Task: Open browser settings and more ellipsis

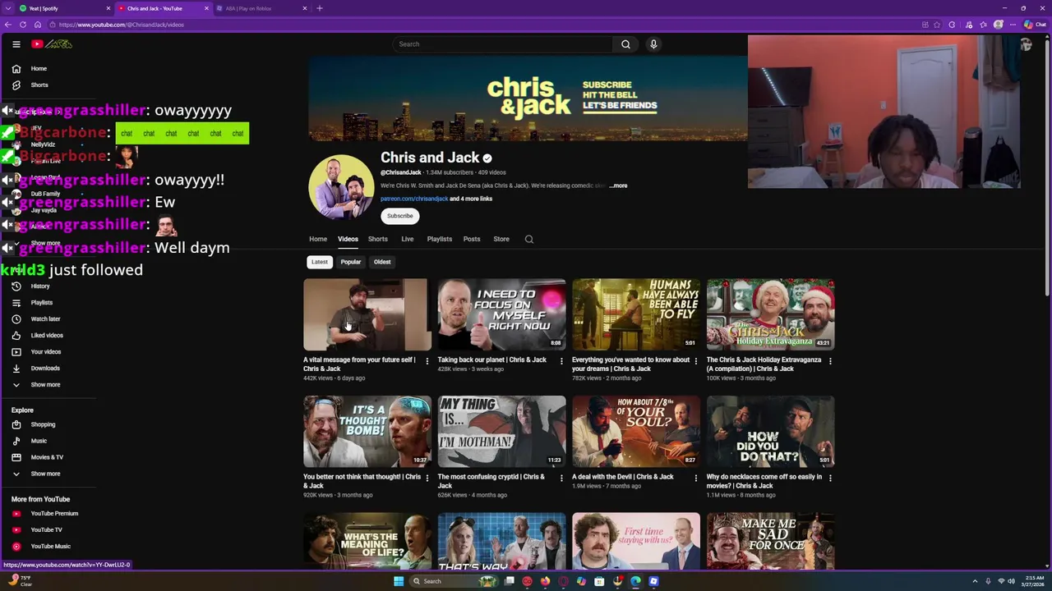Action: [1013, 25]
